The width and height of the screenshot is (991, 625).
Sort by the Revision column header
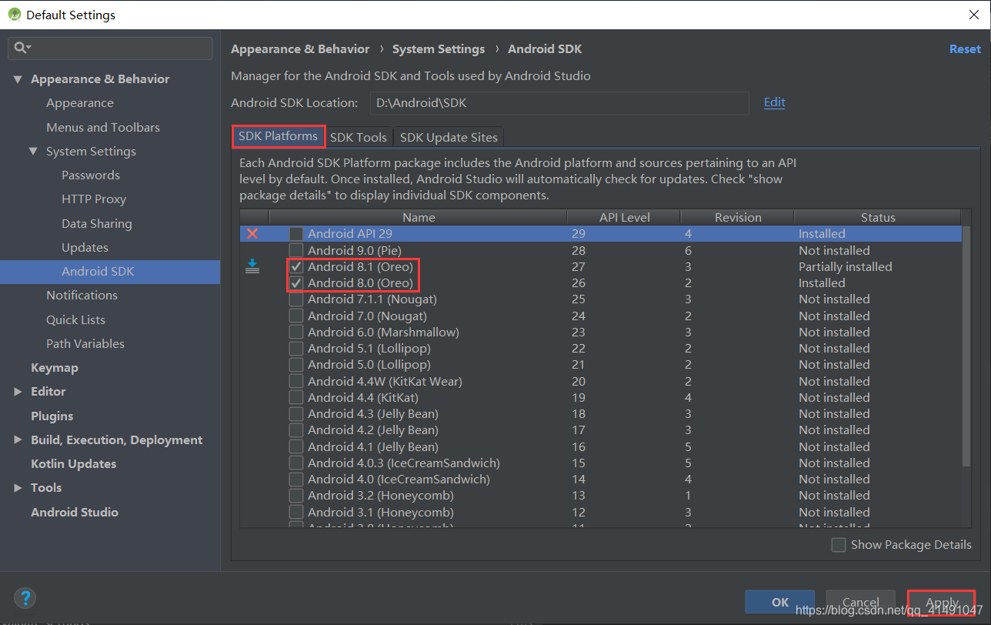pyautogui.click(x=738, y=217)
